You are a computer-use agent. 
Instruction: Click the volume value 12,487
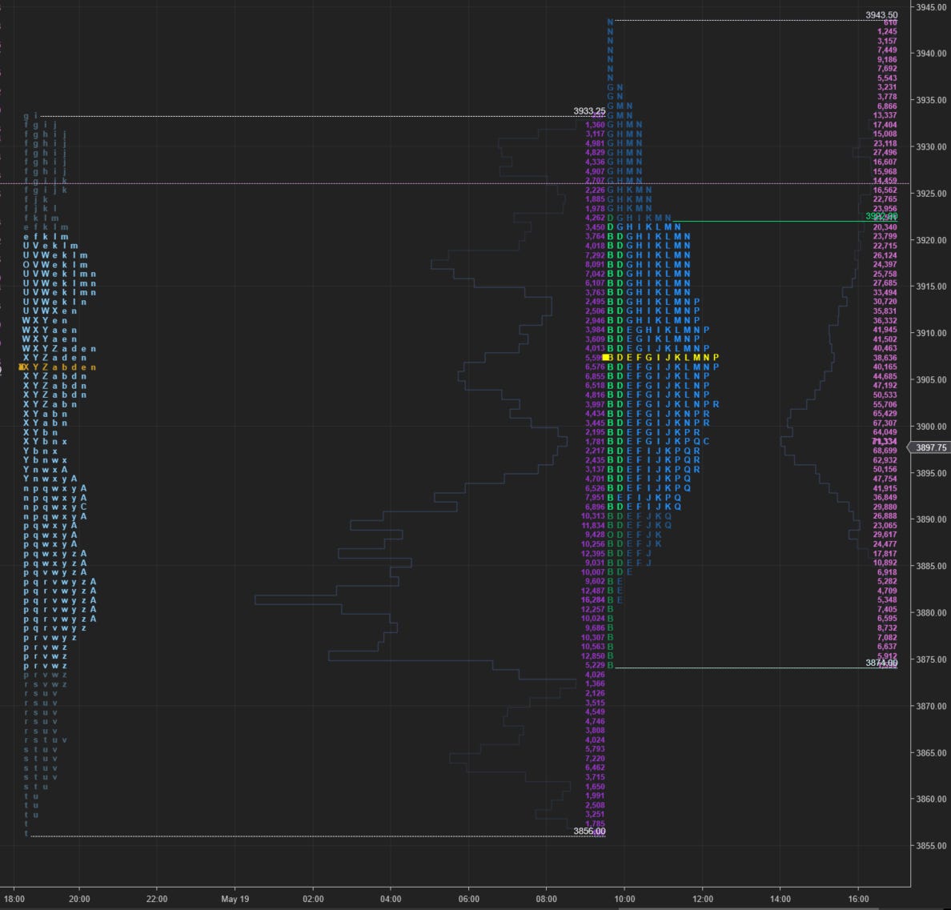[x=593, y=591]
